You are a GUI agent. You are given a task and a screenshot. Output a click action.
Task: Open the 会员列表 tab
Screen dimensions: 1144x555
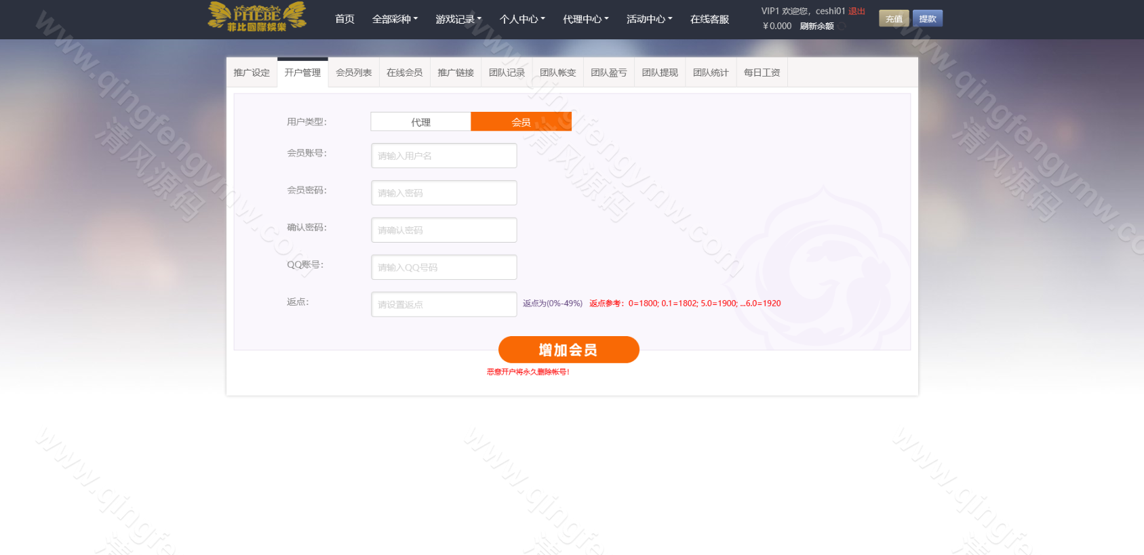pyautogui.click(x=353, y=73)
